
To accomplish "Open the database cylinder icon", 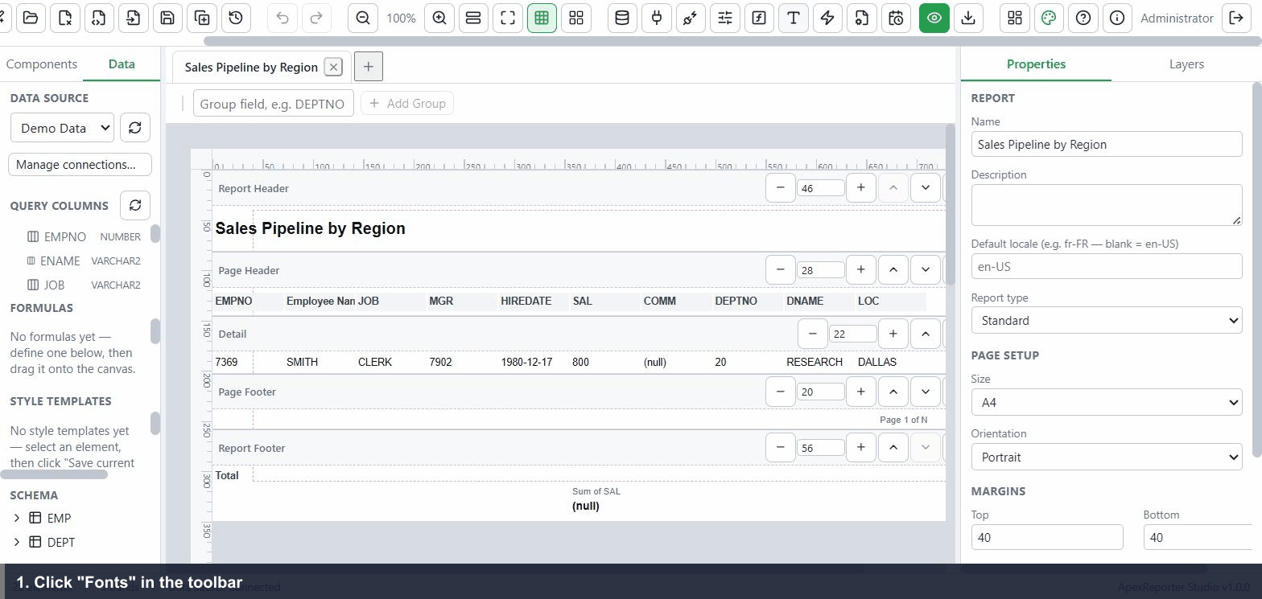I will point(622,18).
